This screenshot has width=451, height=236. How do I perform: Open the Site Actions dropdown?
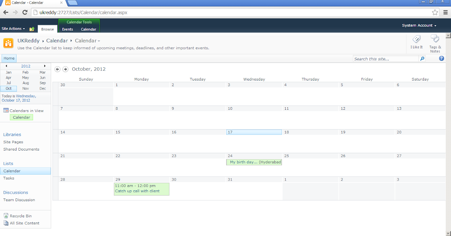12,28
